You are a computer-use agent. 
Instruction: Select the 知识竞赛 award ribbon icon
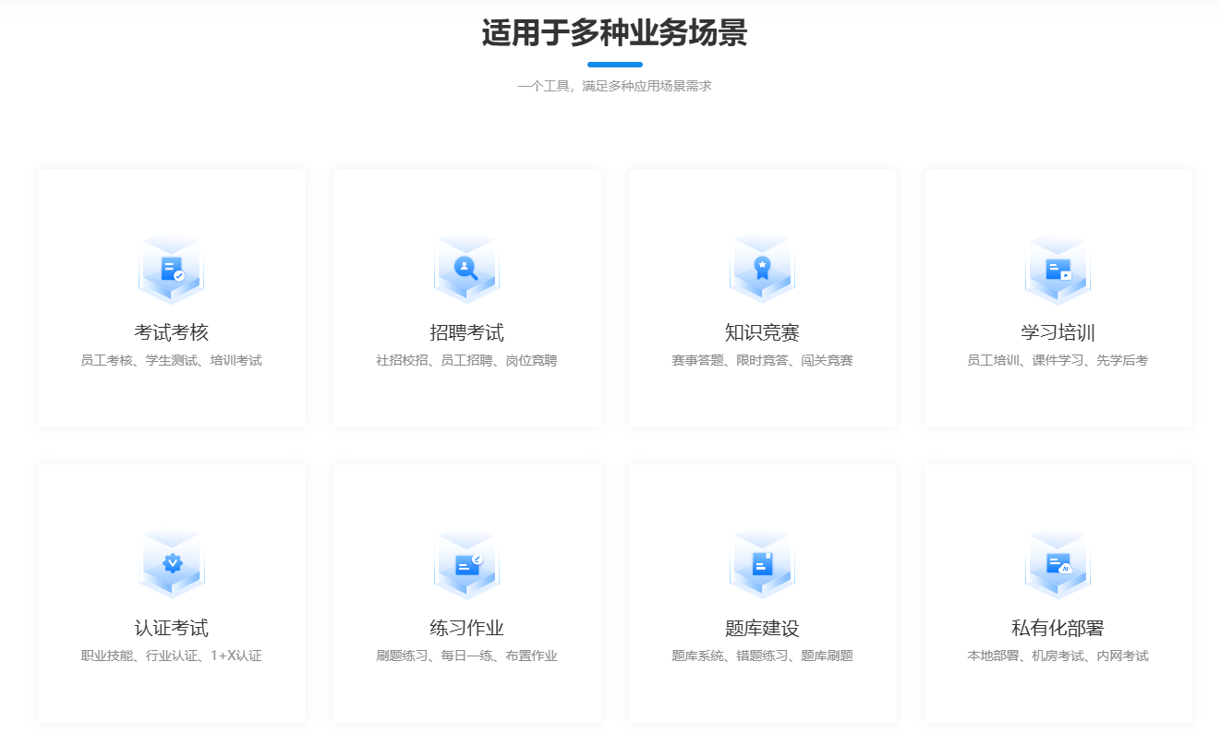(762, 270)
